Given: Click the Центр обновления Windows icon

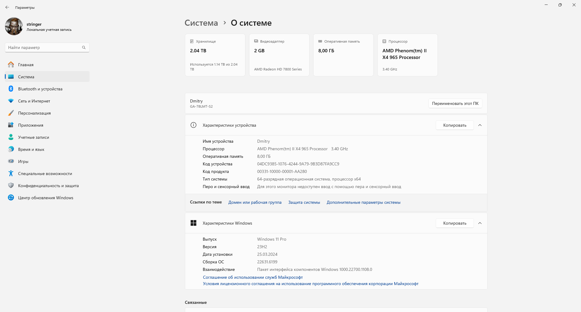Looking at the screenshot, I should click(x=11, y=197).
